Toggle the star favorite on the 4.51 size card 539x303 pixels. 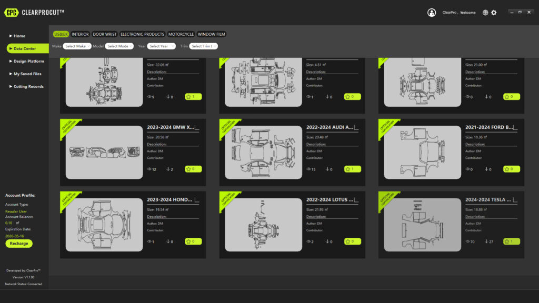tap(352, 97)
